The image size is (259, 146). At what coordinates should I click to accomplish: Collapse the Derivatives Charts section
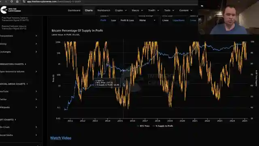[x=13, y=64]
